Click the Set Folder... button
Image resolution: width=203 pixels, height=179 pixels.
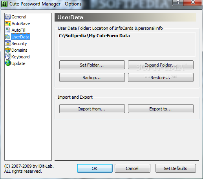click(92, 65)
